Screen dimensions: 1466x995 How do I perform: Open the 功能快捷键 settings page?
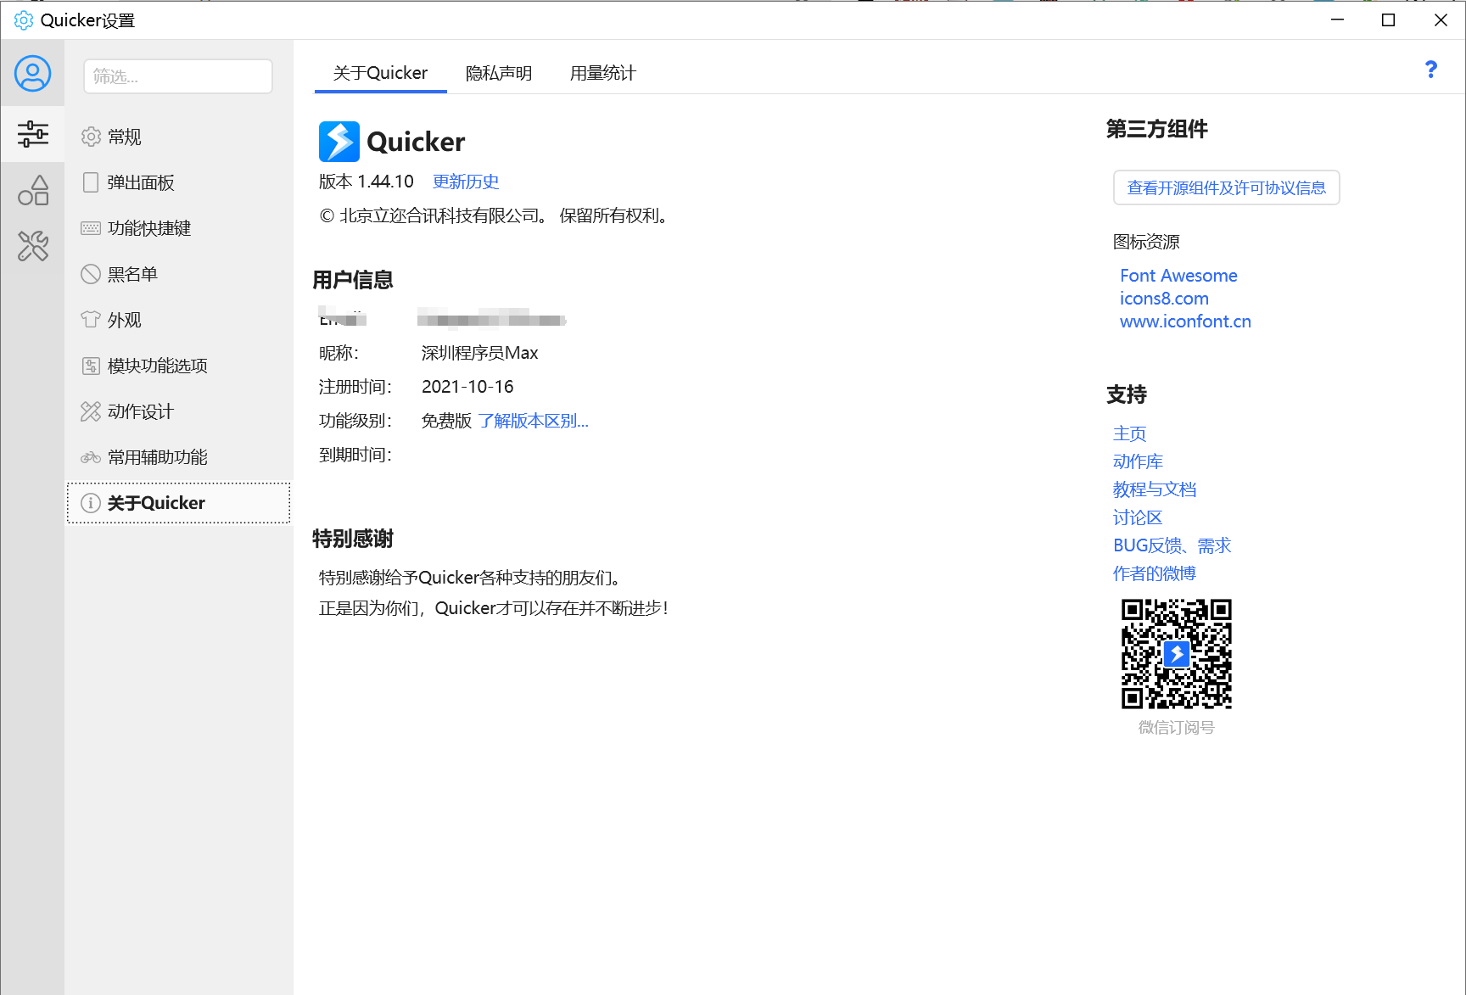coord(178,228)
